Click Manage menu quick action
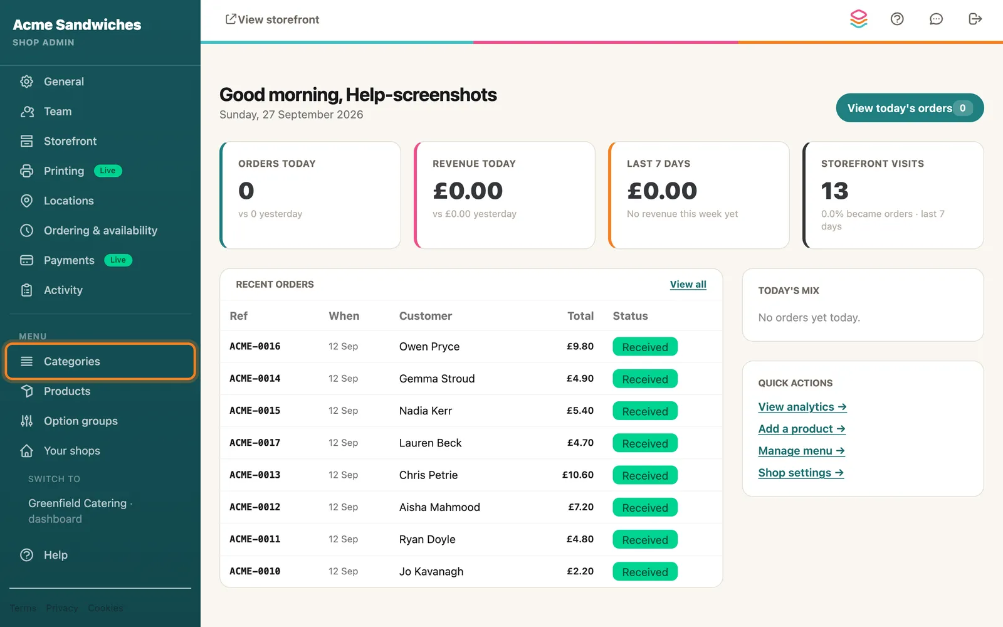Image resolution: width=1003 pixels, height=627 pixels. (x=802, y=451)
